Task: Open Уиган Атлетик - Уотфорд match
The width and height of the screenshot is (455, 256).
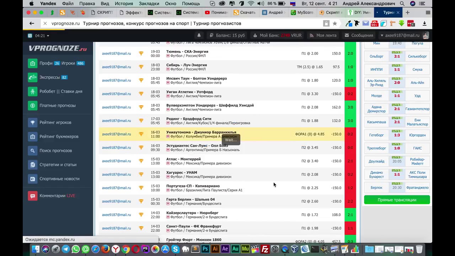Action: [189, 92]
